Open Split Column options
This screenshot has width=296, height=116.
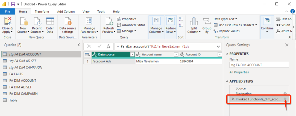194,25
